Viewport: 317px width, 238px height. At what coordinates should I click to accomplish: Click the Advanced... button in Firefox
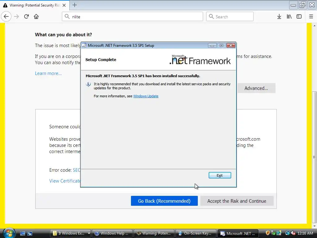pos(256,88)
